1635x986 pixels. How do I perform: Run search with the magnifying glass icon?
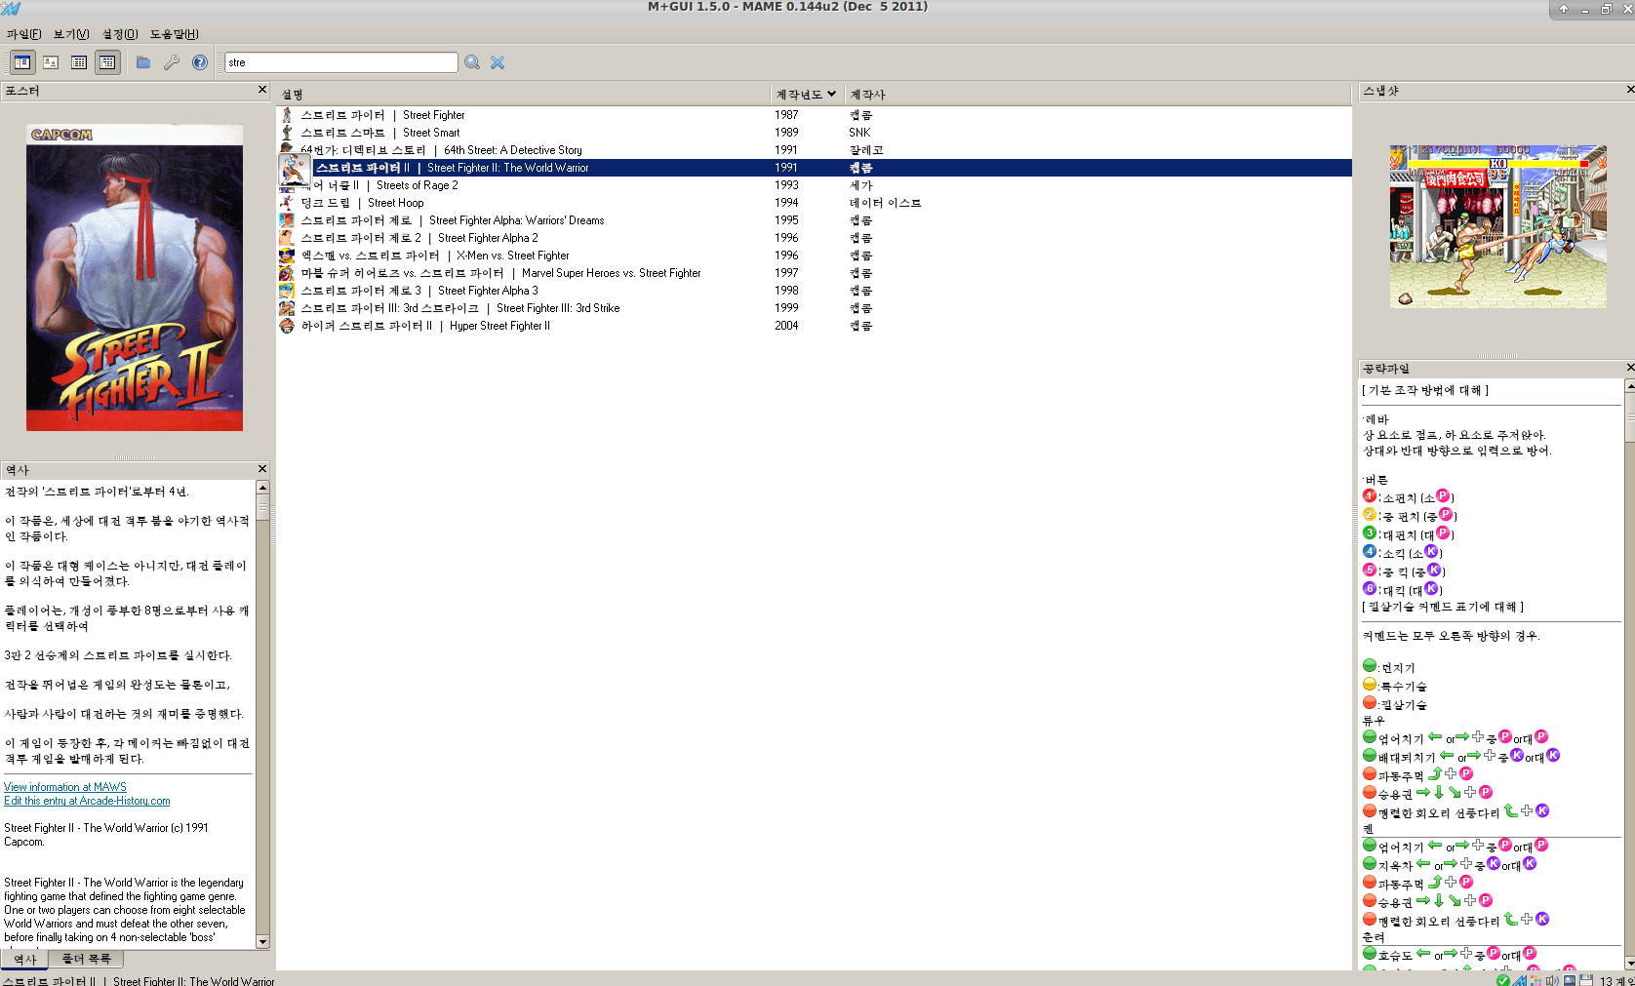[472, 62]
